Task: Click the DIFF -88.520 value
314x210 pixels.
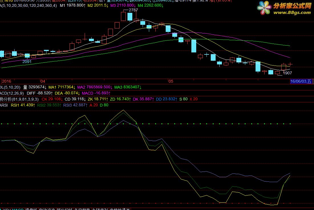Action: tap(40, 93)
